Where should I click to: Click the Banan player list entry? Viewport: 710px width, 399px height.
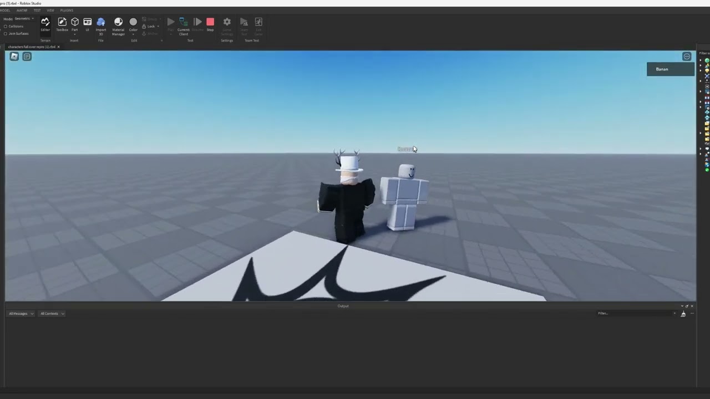point(670,69)
